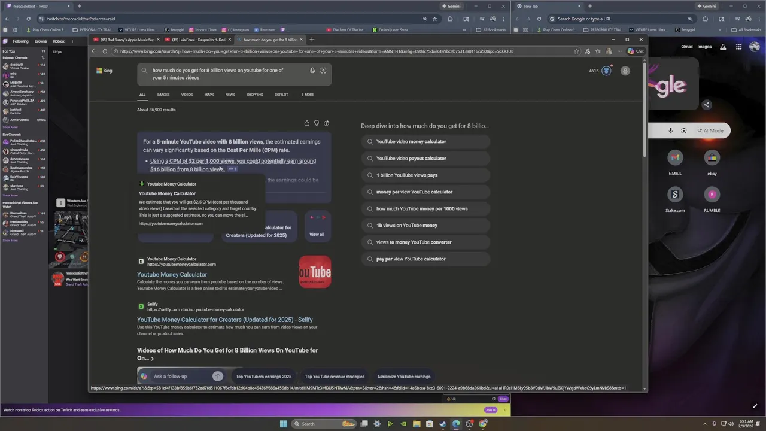The width and height of the screenshot is (766, 431).
Task: Switch to COPILOT search tab
Action: tap(281, 95)
